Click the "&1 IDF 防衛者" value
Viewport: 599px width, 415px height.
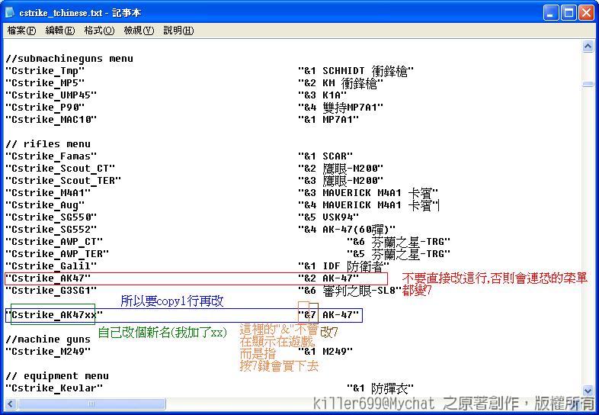(344, 266)
